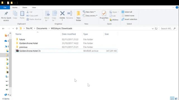The width and height of the screenshot is (179, 100).
Task: Switch to the Home tab
Action: [15, 7]
